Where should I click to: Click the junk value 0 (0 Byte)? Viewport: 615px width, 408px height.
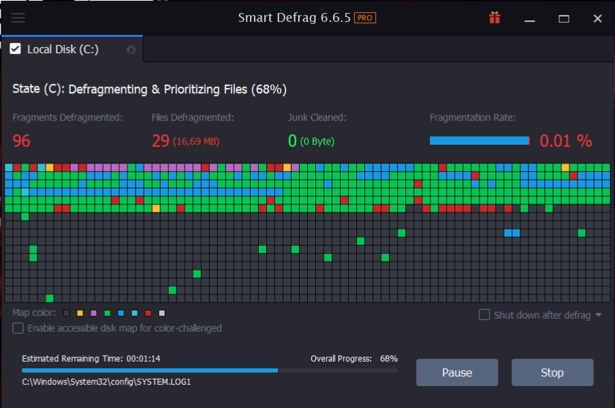click(311, 141)
